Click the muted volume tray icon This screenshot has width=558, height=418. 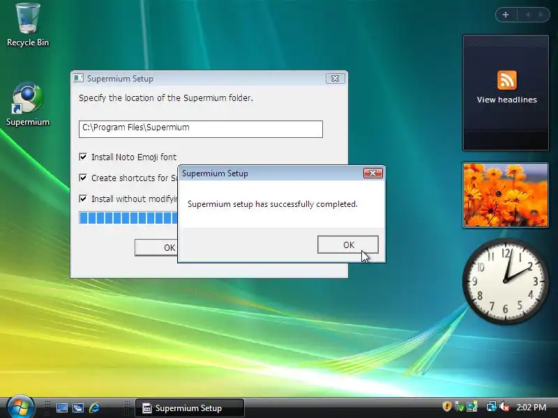[504, 406]
